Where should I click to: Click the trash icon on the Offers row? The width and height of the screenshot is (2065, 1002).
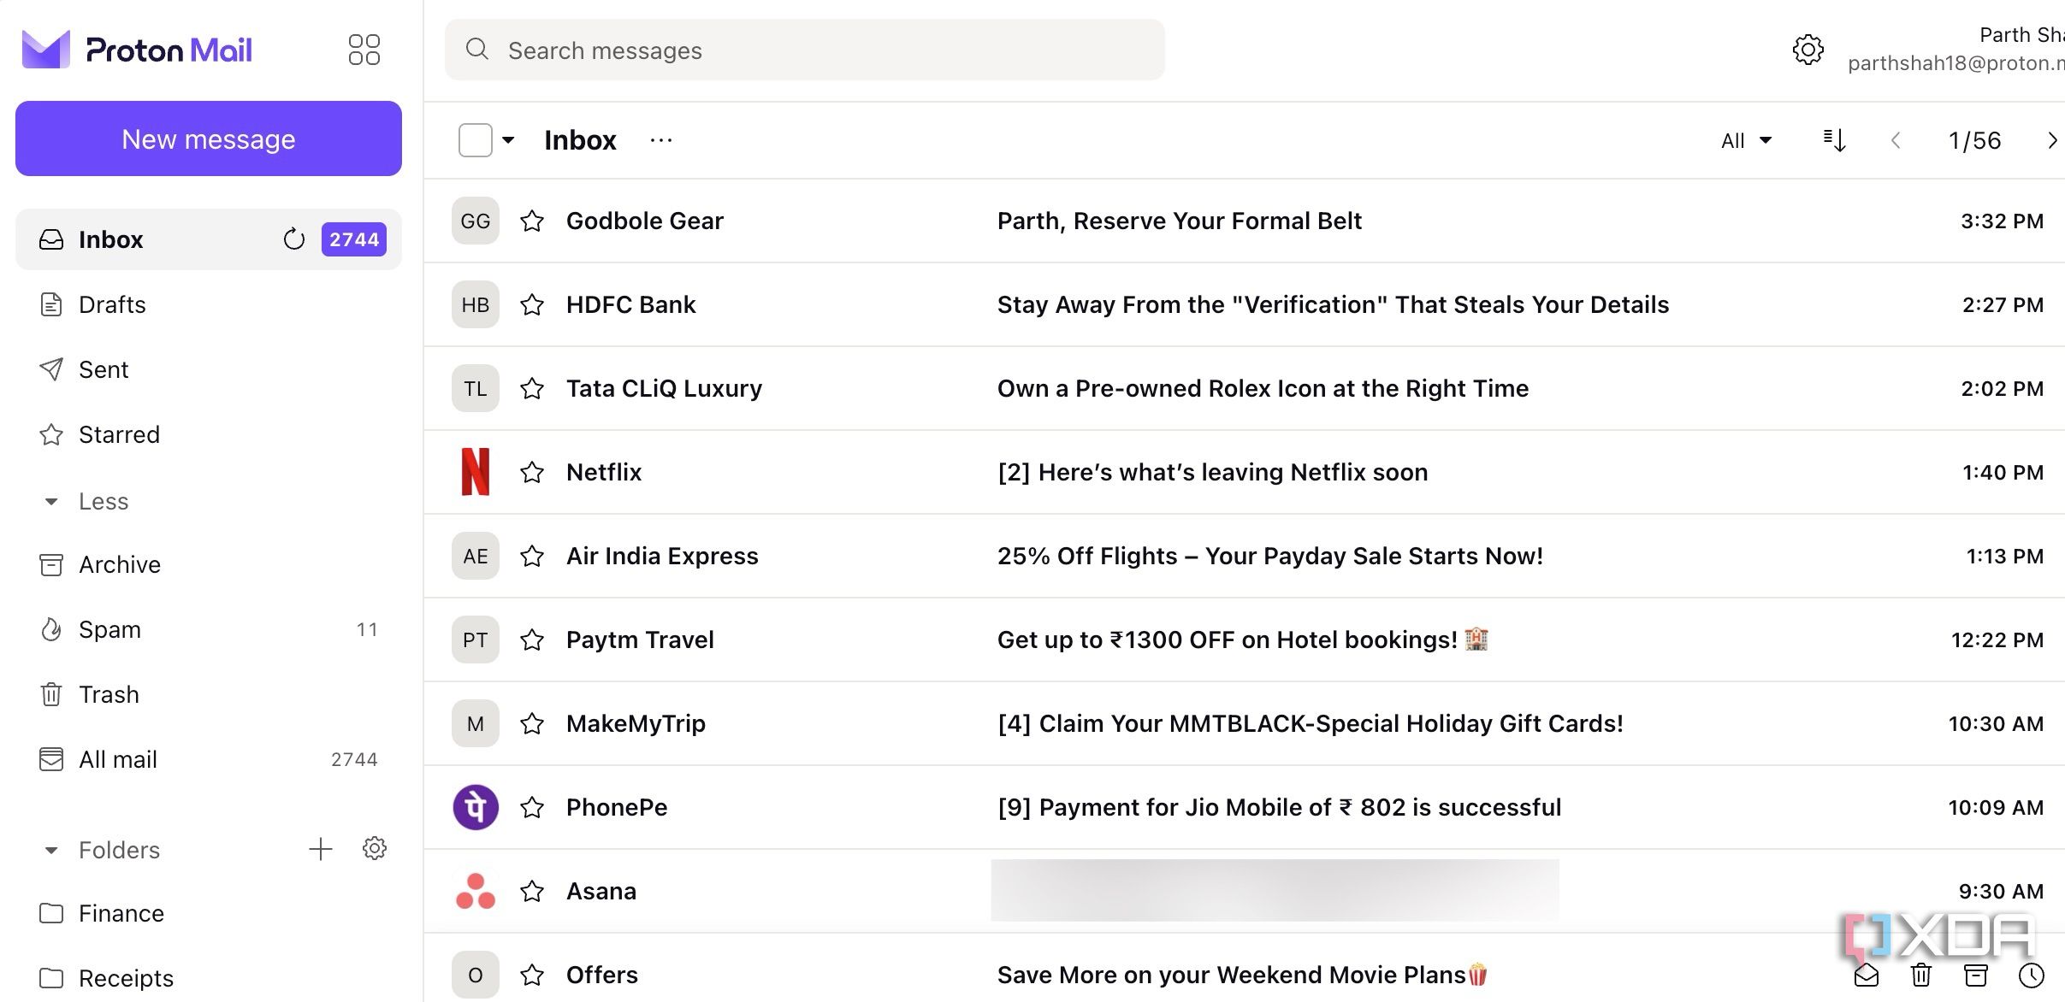click(x=1921, y=975)
